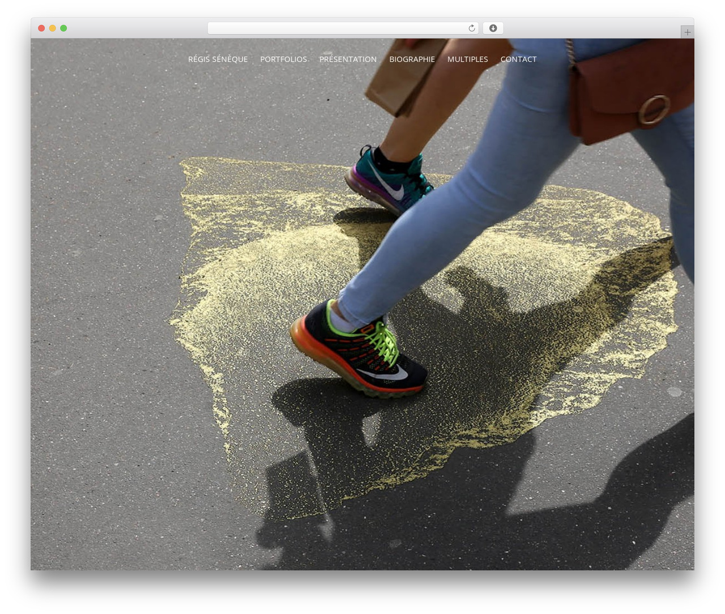The width and height of the screenshot is (725, 614).
Task: Open the CONTACT page link
Action: [x=518, y=59]
